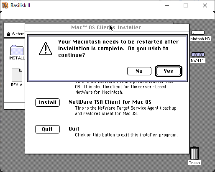Screen dimensions: 215x172
Task: Click Install for NetWare TSA Client
Action: 47,103
